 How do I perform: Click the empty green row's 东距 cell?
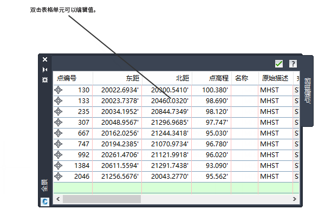[x=117, y=188]
